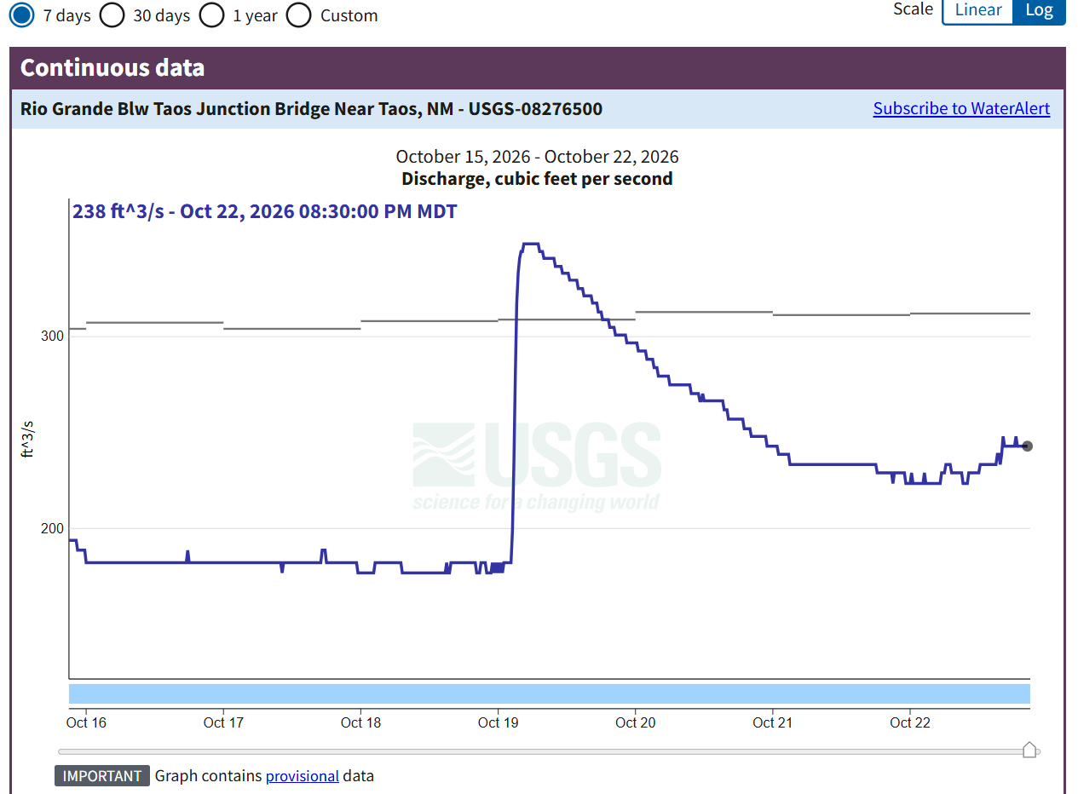Switch scale to Log
Screen dimensions: 1078x794
(1039, 10)
